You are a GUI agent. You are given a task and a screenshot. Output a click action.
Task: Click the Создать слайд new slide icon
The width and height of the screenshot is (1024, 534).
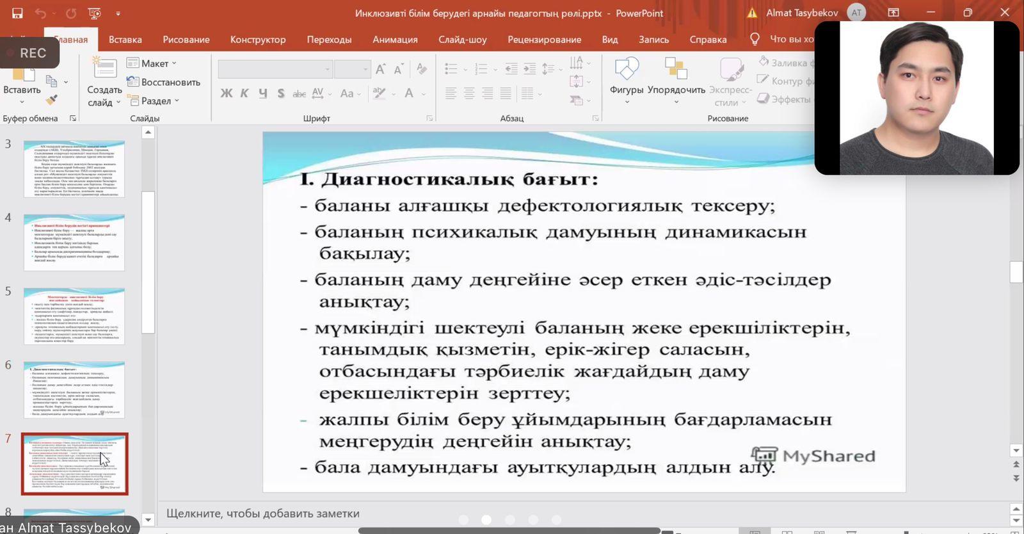tap(104, 69)
